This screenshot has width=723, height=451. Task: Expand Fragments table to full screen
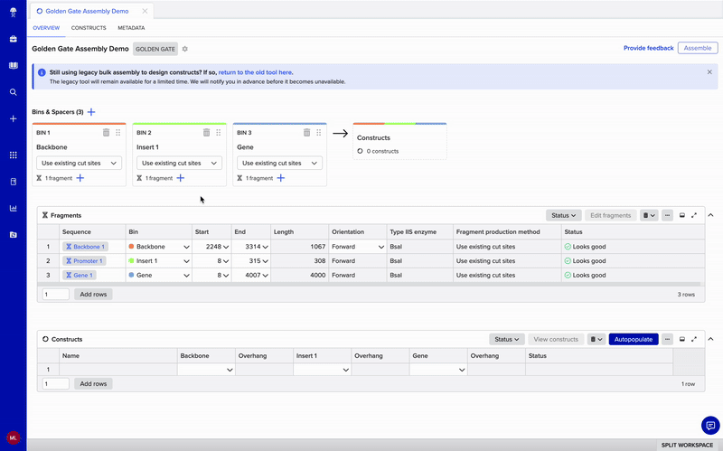(x=694, y=215)
